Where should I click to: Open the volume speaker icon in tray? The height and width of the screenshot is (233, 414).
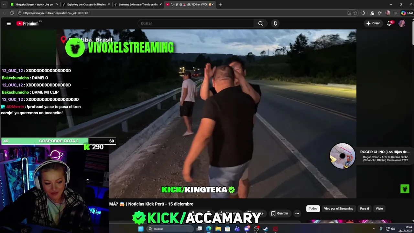click(x=393, y=229)
